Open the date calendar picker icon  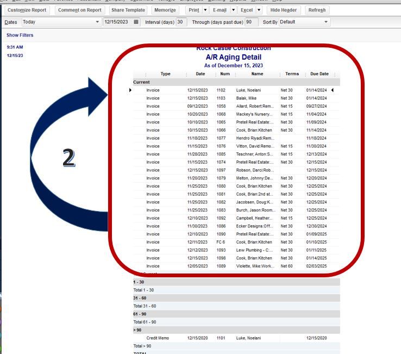coord(136,22)
